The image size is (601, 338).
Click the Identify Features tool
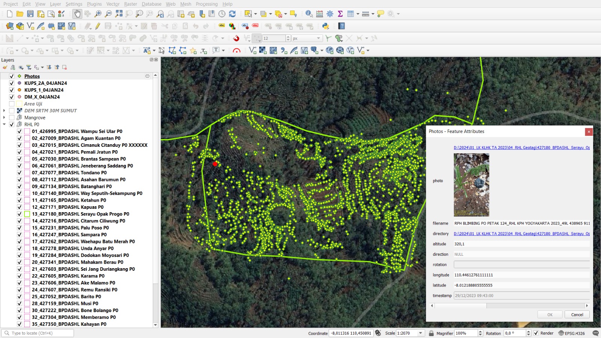(x=309, y=14)
